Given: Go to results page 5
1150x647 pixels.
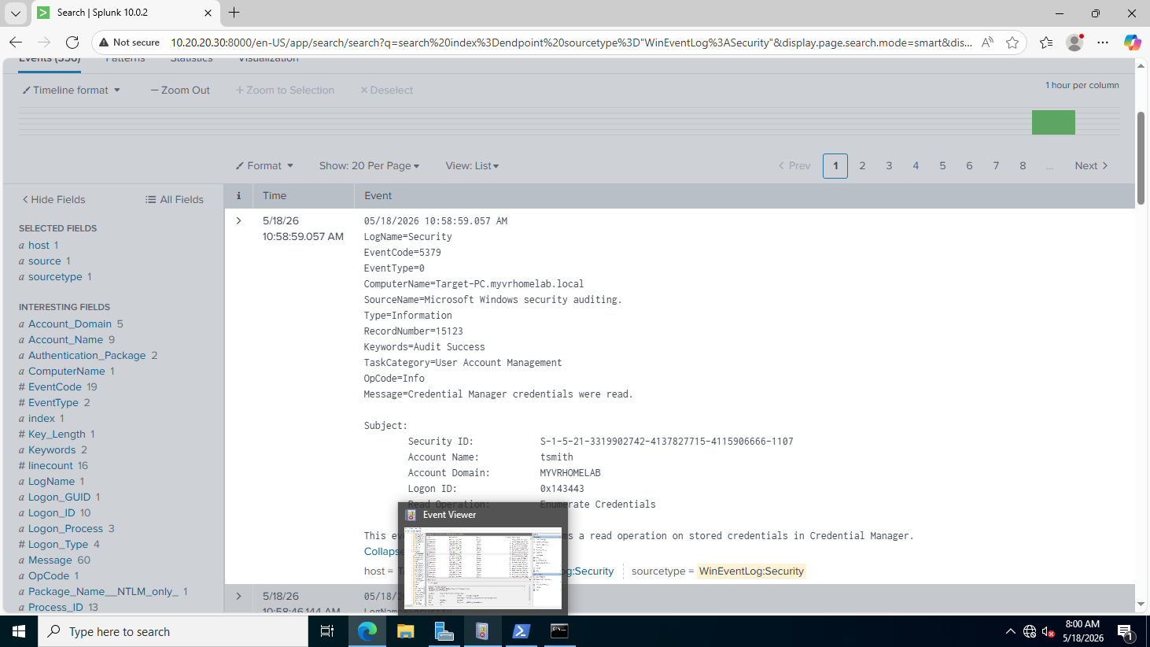Looking at the screenshot, I should coord(942,165).
